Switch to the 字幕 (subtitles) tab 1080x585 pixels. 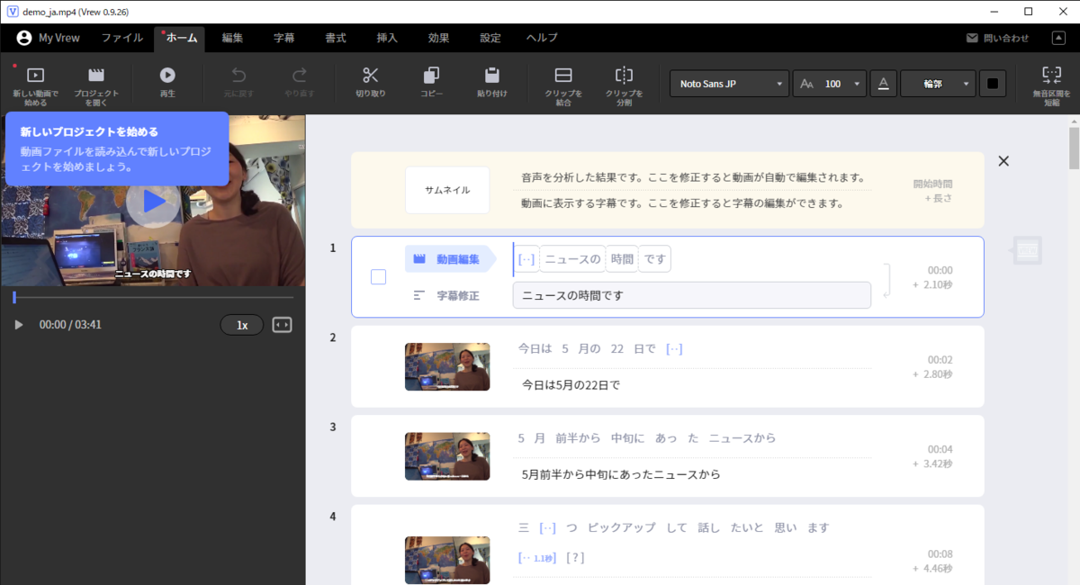tap(284, 38)
